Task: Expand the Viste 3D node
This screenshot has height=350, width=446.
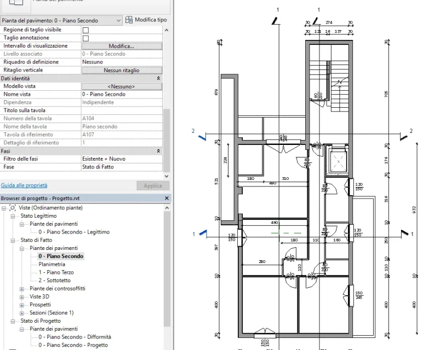Action: click(22, 297)
